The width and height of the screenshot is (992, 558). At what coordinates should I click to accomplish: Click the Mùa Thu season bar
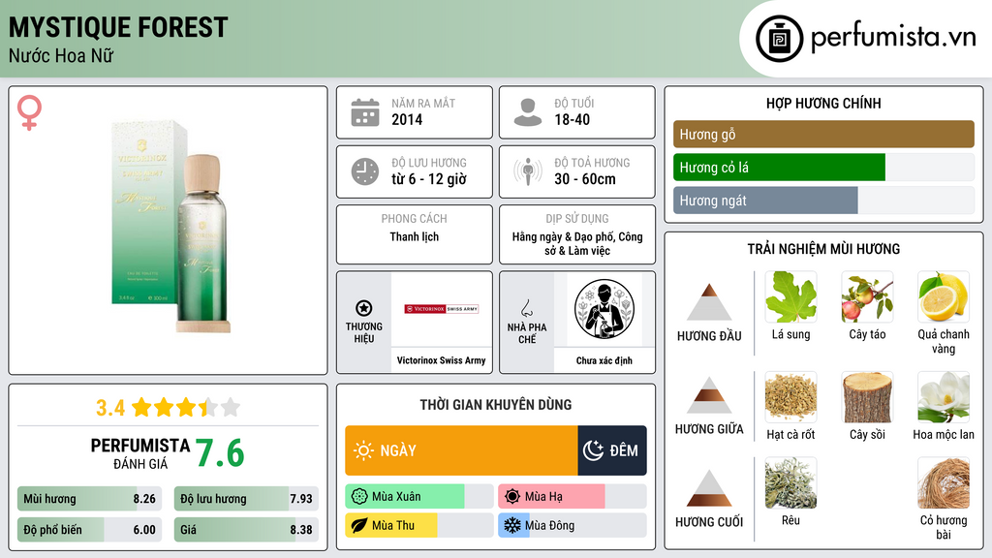419,525
